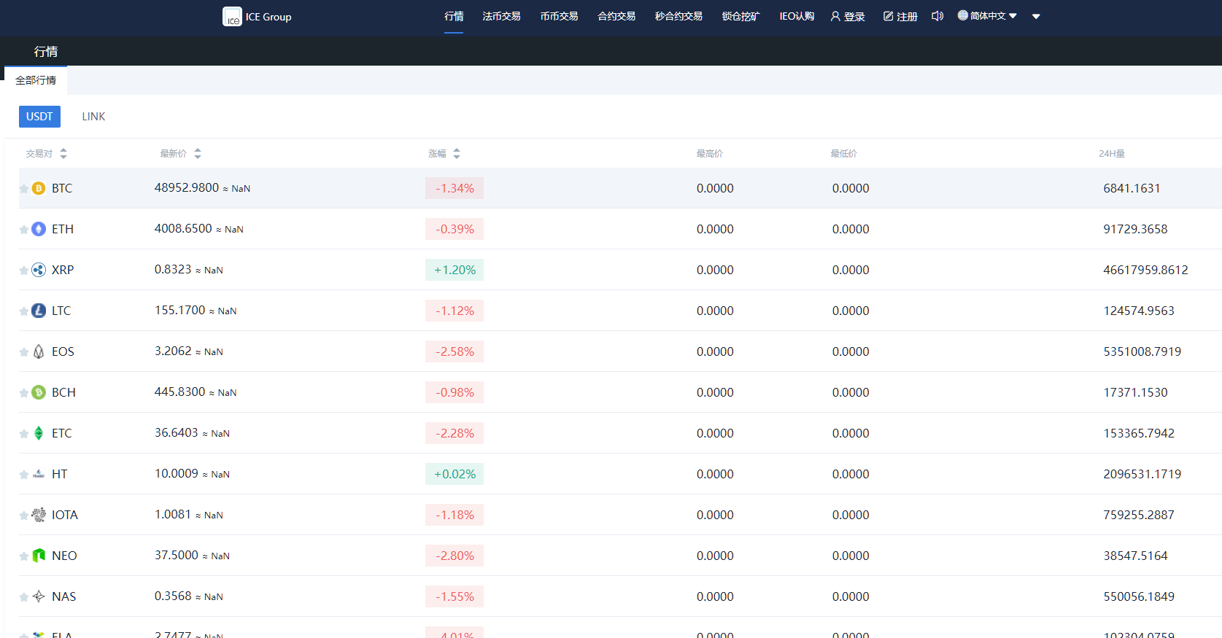Click the IOTA coin icon
Screen dimensions: 1222x638
39,515
